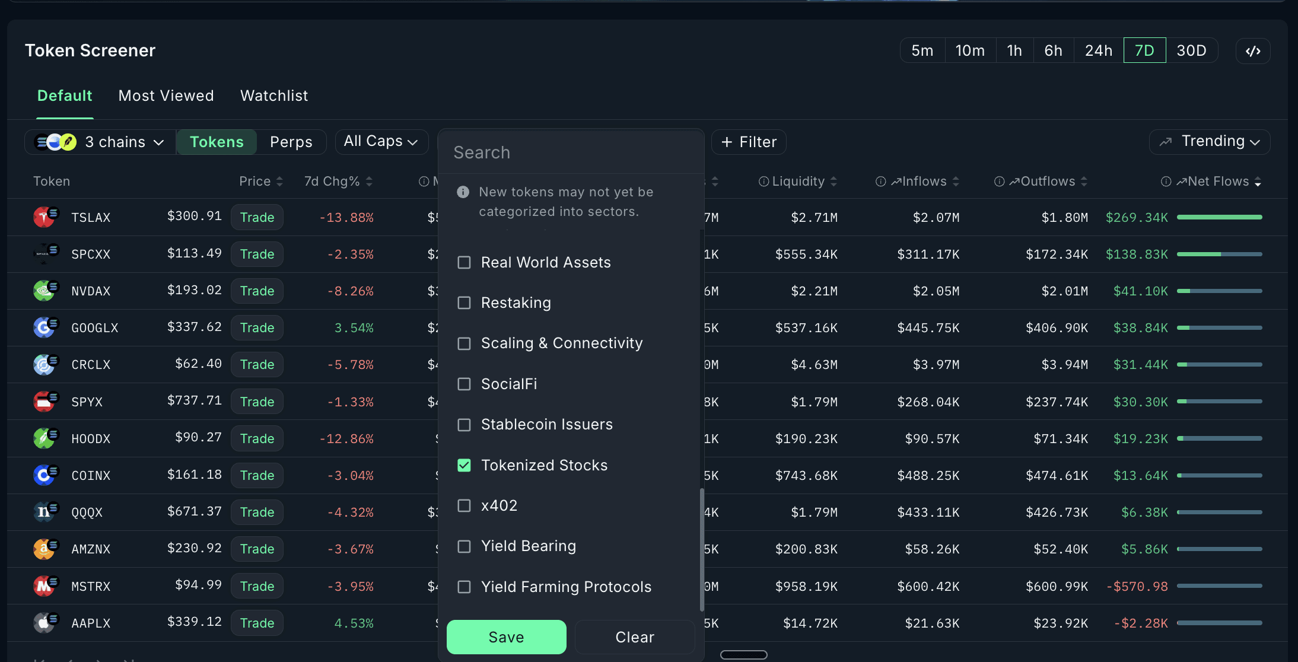The height and width of the screenshot is (662, 1298).
Task: Sort by Liquidity using sort arrows
Action: [833, 182]
